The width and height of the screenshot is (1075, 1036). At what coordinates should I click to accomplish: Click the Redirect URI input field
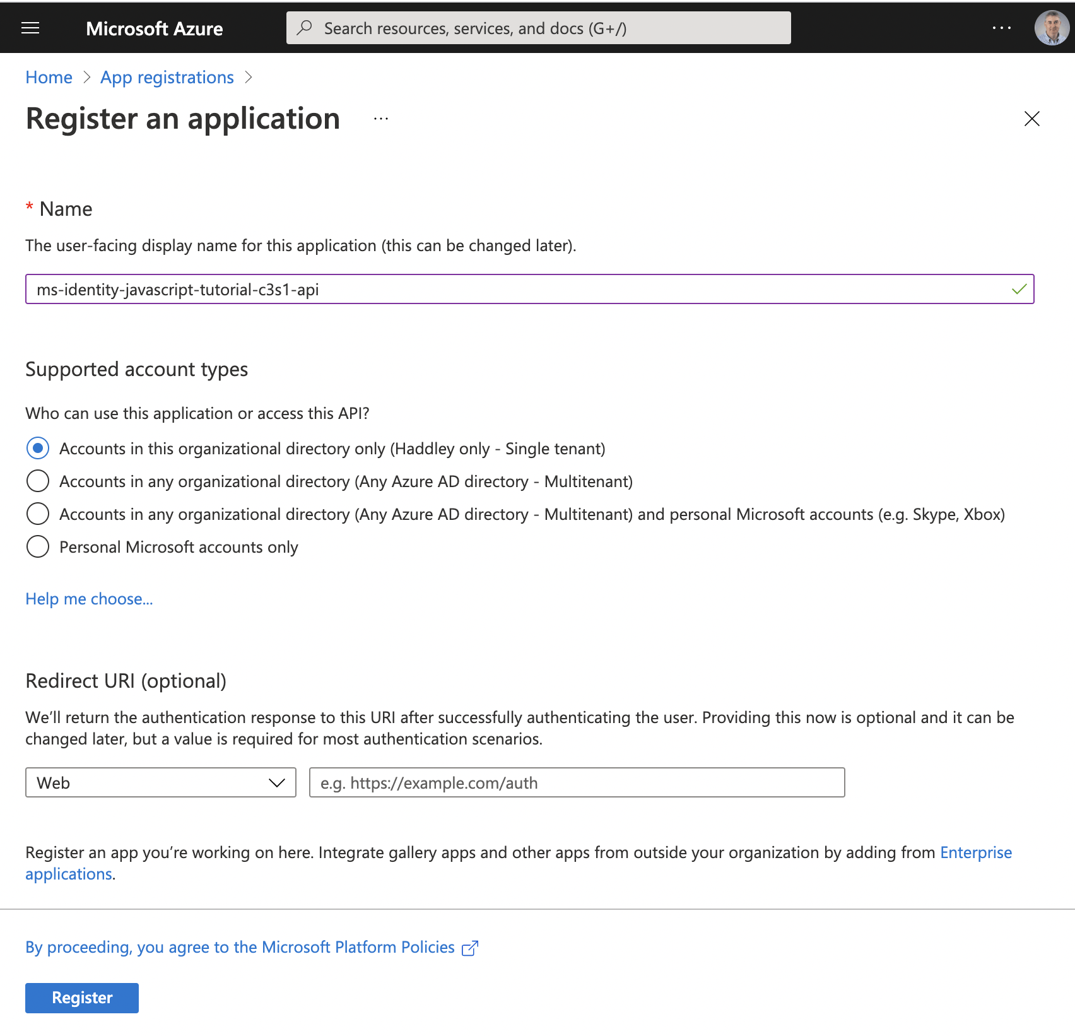(577, 783)
